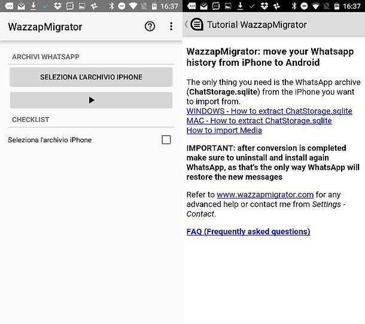Viewport: 365px width, 324px height.
Task: Tap the CHECKLIST section header
Action: coord(31,120)
